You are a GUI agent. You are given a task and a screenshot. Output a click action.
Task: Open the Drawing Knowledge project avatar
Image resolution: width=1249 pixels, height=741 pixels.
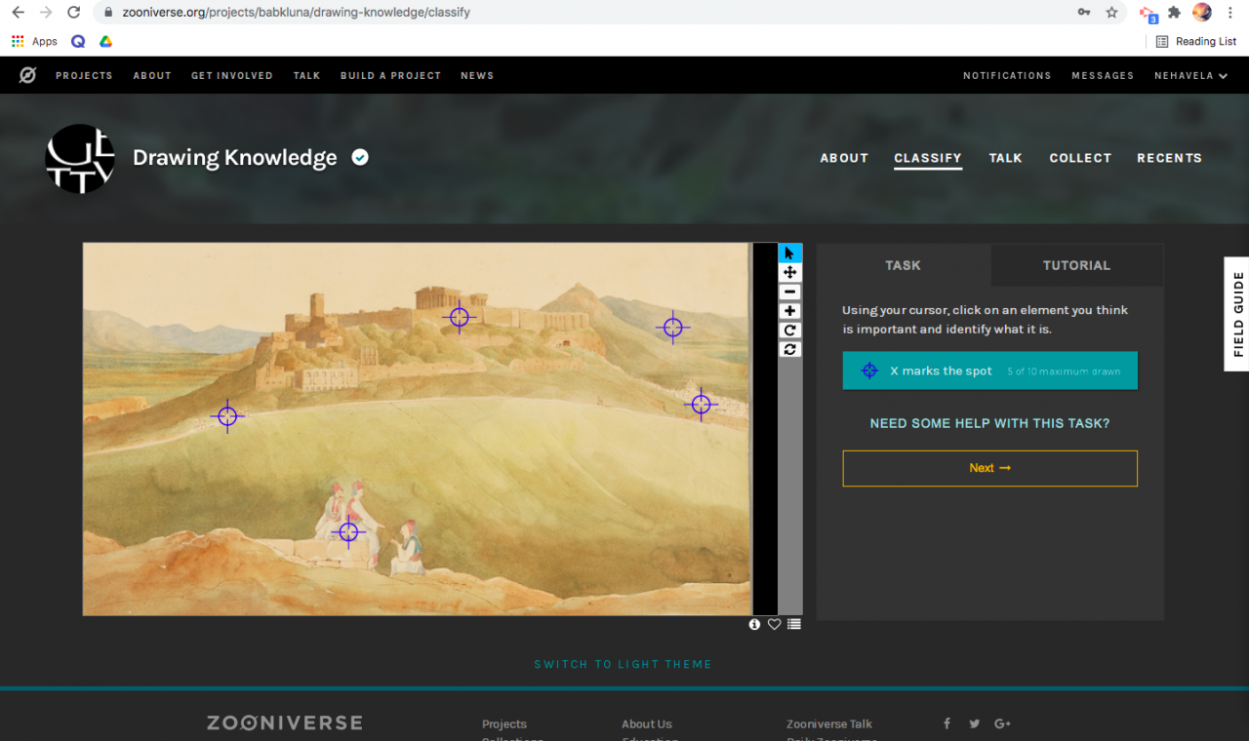(80, 158)
